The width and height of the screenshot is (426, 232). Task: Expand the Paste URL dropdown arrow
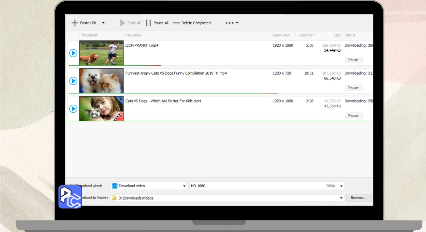tap(103, 23)
